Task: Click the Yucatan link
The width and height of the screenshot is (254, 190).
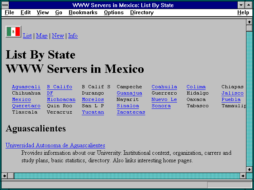Action: 93,112
